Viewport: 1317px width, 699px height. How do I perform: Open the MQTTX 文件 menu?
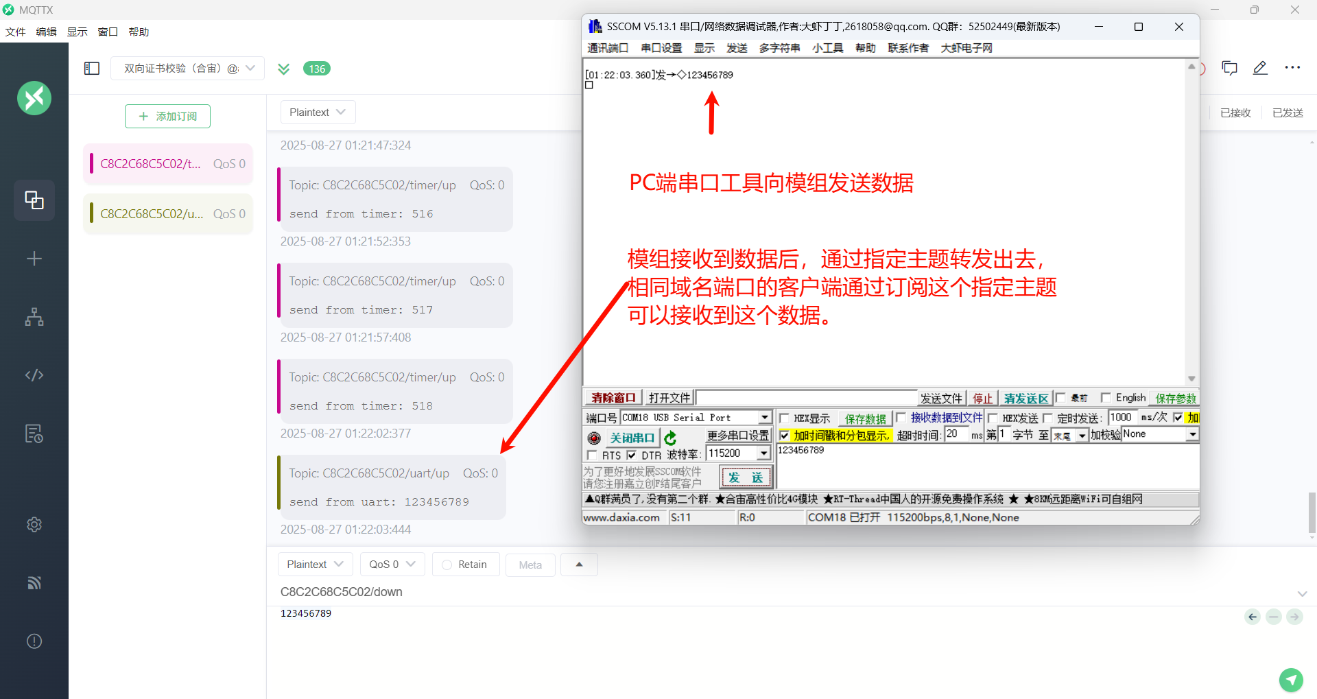pyautogui.click(x=15, y=32)
